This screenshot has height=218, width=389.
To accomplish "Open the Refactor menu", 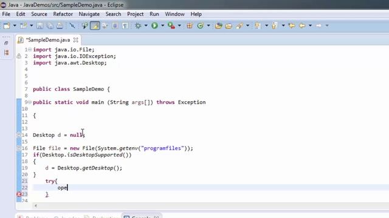I will coord(63,14).
